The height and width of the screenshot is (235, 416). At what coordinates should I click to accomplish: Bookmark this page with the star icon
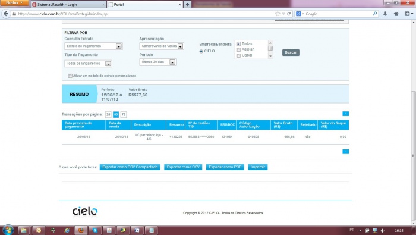click(x=278, y=14)
